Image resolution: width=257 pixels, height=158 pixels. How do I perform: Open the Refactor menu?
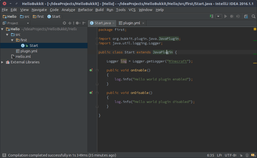tap(85, 10)
